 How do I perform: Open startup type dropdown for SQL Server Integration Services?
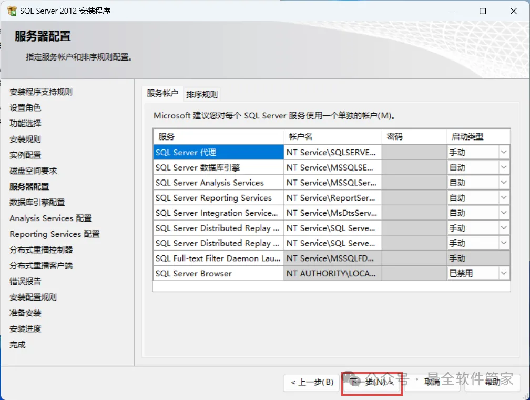click(504, 213)
